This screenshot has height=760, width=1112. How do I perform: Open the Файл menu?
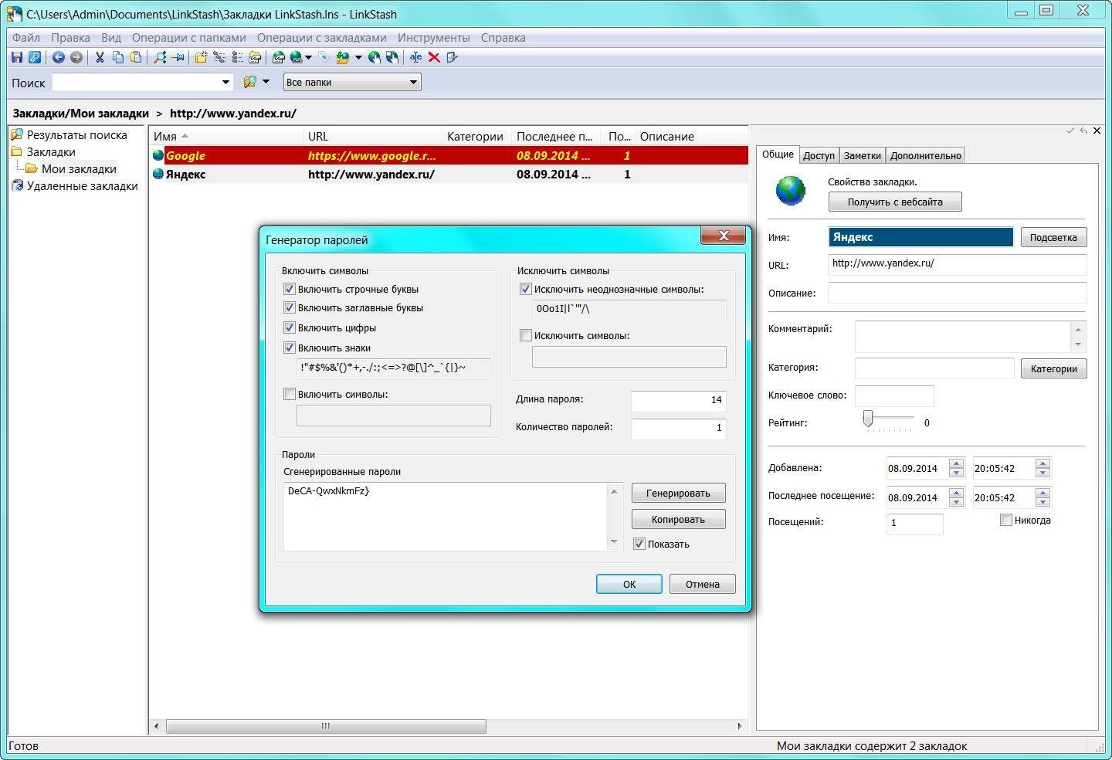tap(26, 37)
